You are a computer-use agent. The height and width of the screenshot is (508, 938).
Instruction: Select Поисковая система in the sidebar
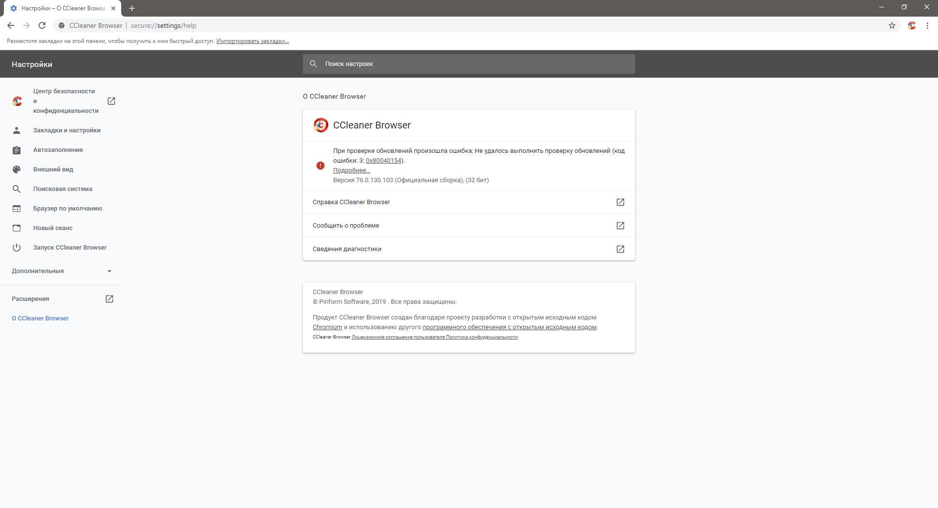63,189
